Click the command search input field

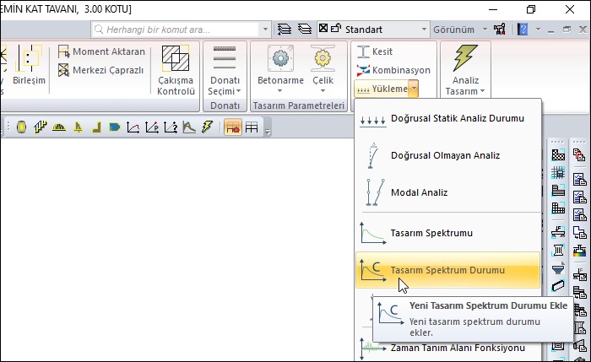coord(182,29)
